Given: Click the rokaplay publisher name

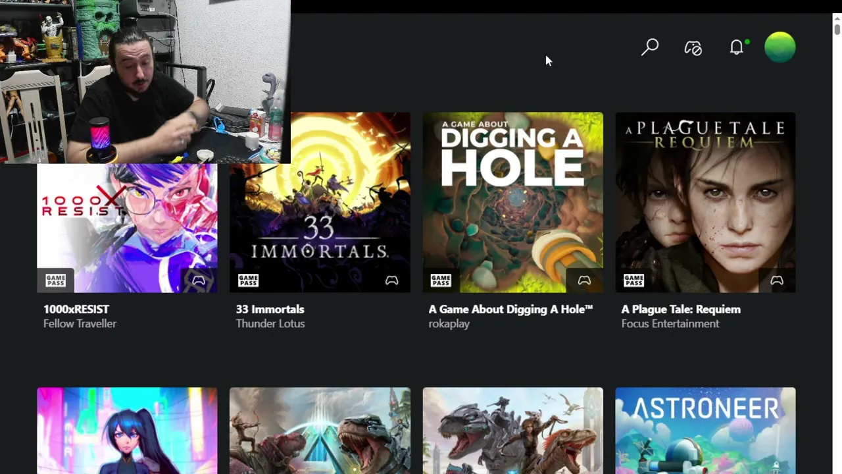Looking at the screenshot, I should tap(449, 324).
